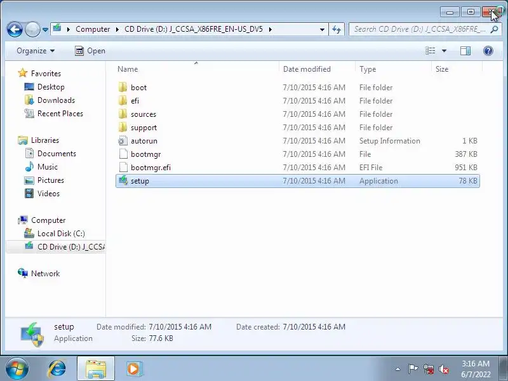Open the clock showing 3:16 AM
The image size is (508, 381).
click(x=476, y=369)
